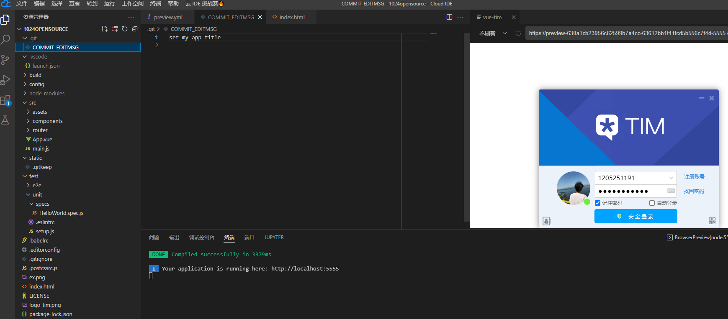The image size is (728, 319).
Task: Switch to the 问题 panel tab
Action: [x=154, y=237]
